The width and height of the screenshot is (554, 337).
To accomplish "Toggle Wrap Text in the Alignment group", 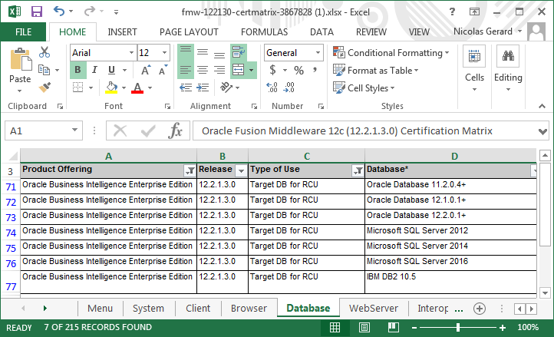I will [238, 52].
